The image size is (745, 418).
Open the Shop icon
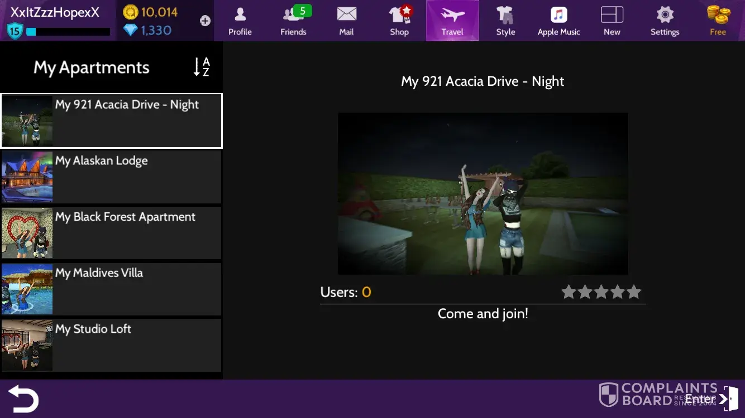[x=399, y=21]
